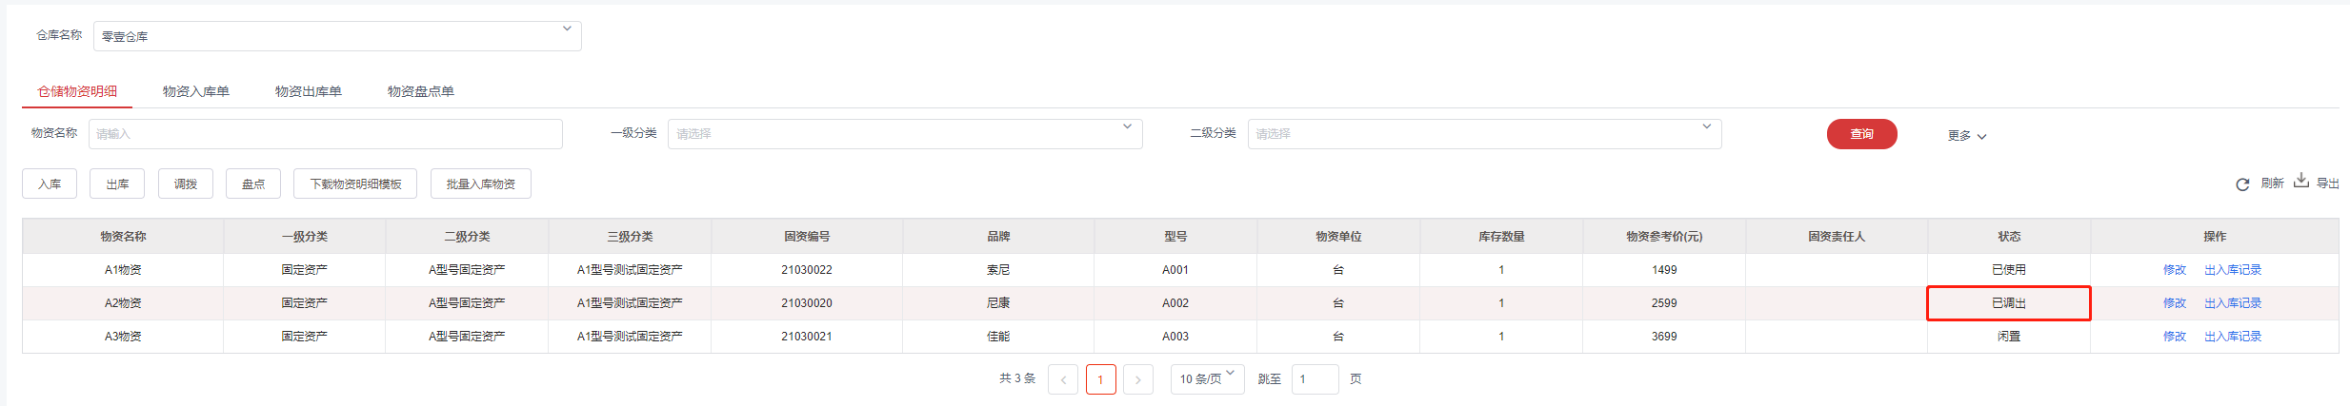Expand the 更多 filter options
Image resolution: width=2350 pixels, height=406 pixels.
tap(1966, 136)
